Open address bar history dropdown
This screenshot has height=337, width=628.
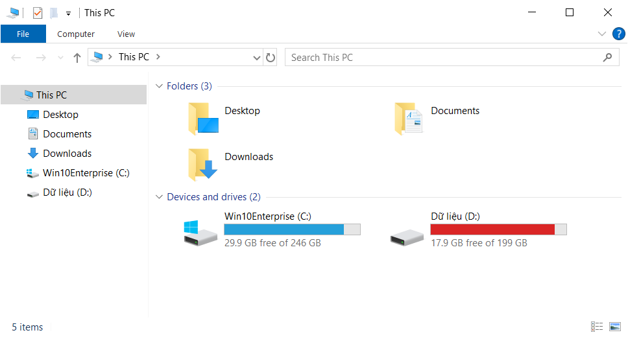(256, 58)
